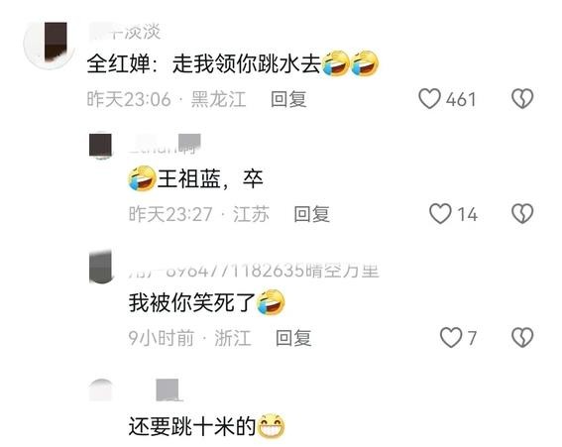The height and width of the screenshot is (447, 562).
Task: Like the 全红婵 comment with 461 likes
Action: [x=429, y=98]
